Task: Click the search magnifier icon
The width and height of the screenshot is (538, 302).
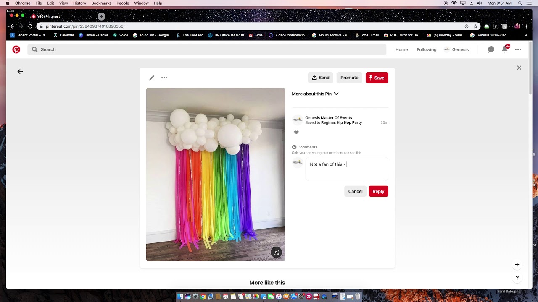Action: tap(34, 49)
